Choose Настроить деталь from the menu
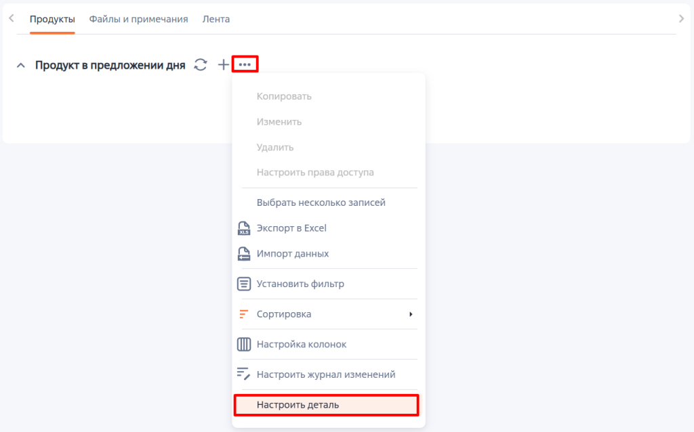Screen dimensions: 694x432 coord(298,405)
